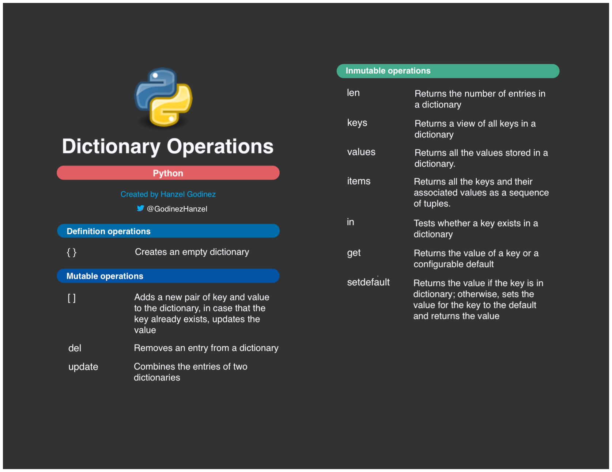Select the Twitter bird icon
The width and height of the screenshot is (612, 472).
[140, 209]
